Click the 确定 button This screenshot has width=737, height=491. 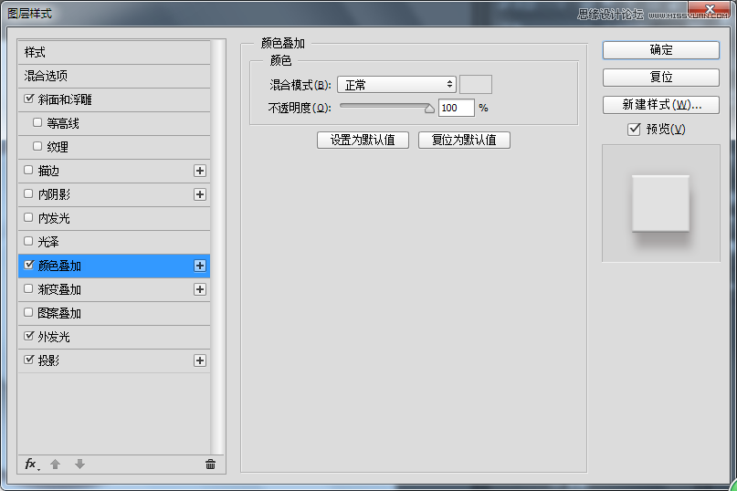tap(661, 50)
